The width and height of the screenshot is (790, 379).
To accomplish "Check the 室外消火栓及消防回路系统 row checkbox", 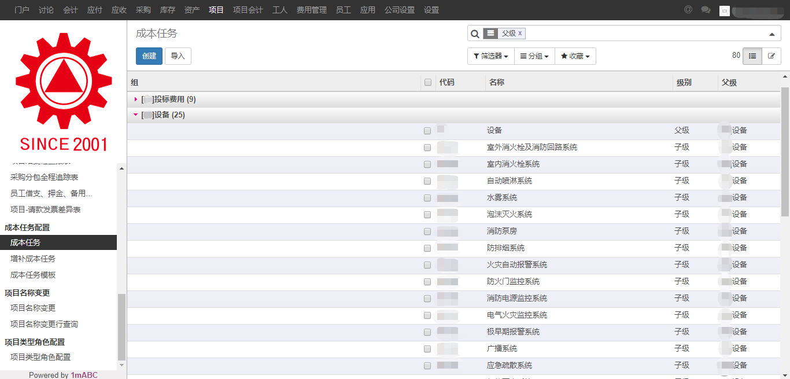I will point(427,148).
